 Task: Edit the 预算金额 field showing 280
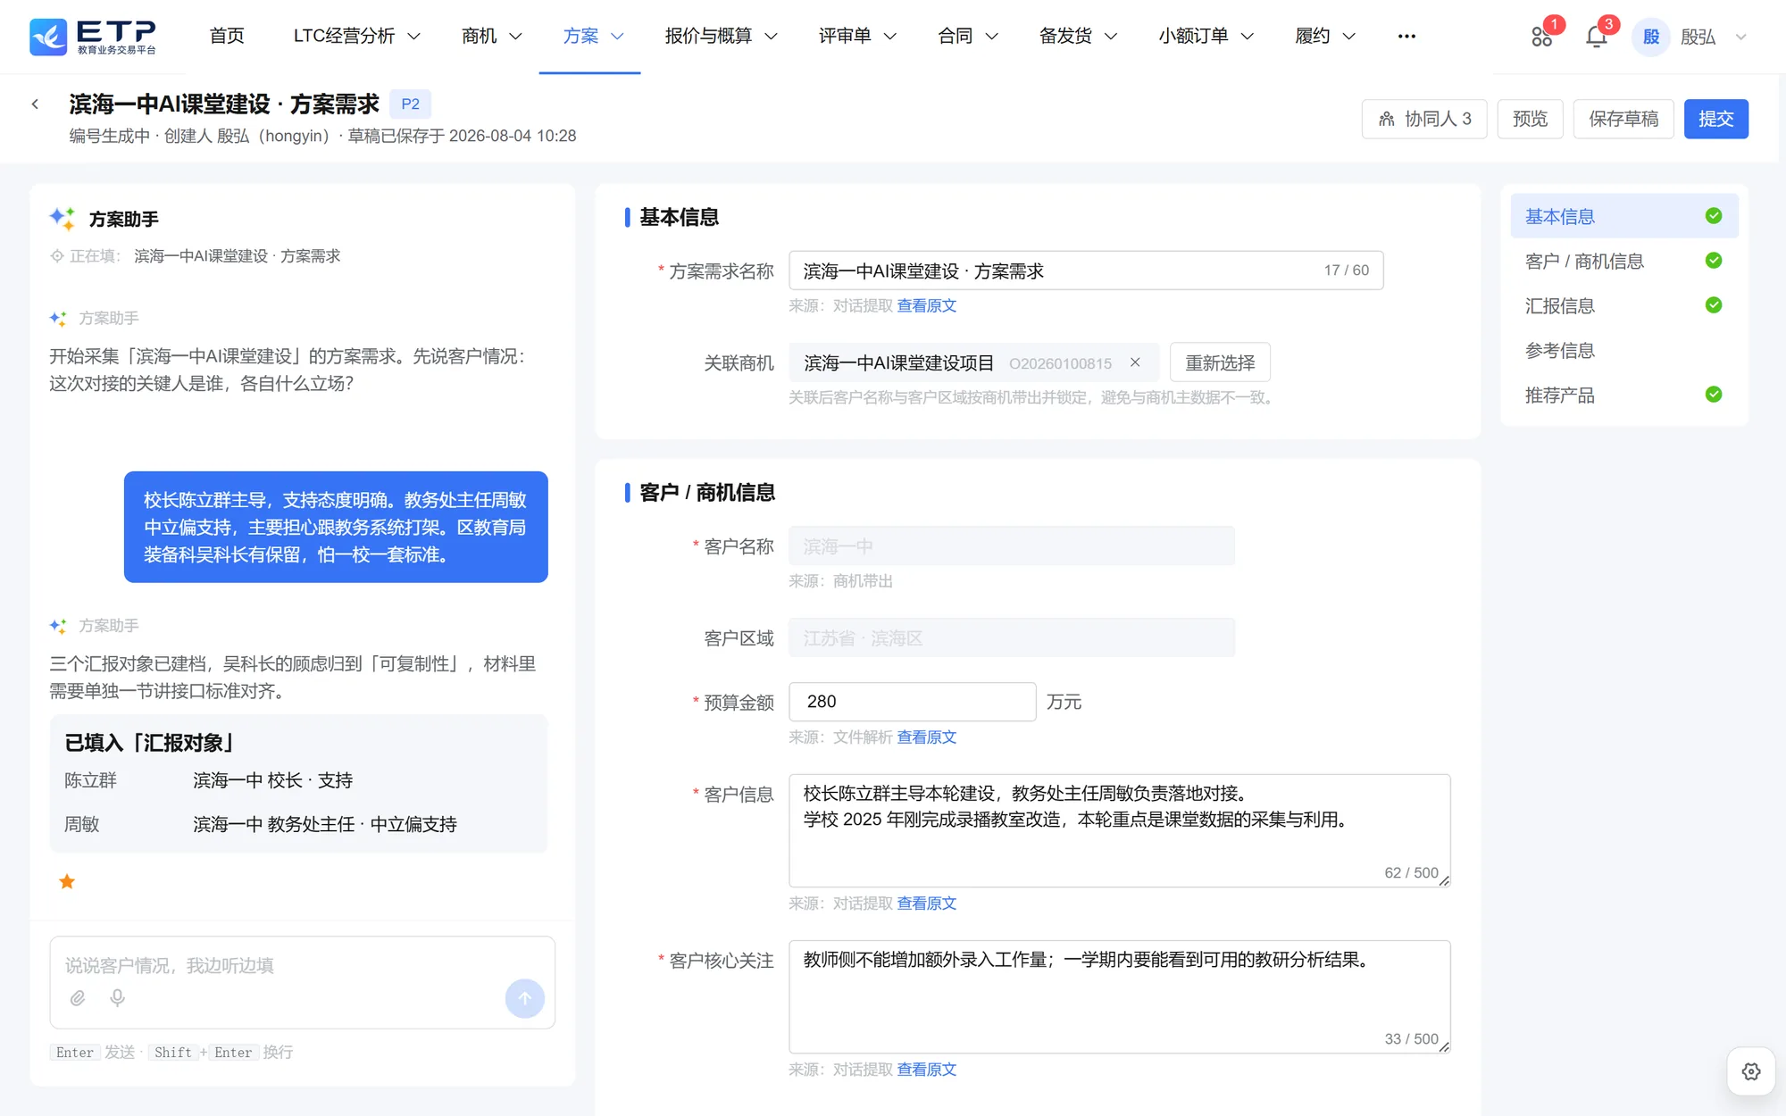[x=912, y=702]
